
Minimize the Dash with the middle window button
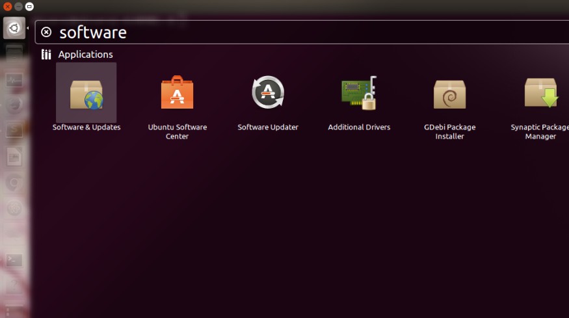pyautogui.click(x=18, y=7)
